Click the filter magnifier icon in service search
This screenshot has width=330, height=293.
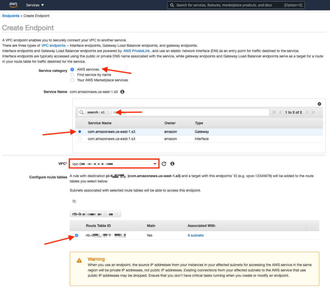click(x=82, y=112)
